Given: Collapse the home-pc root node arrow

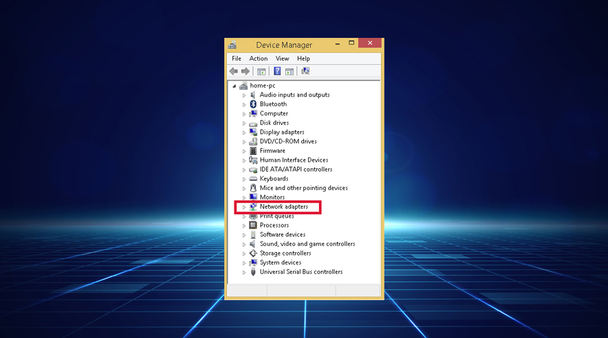Looking at the screenshot, I should pos(234,86).
